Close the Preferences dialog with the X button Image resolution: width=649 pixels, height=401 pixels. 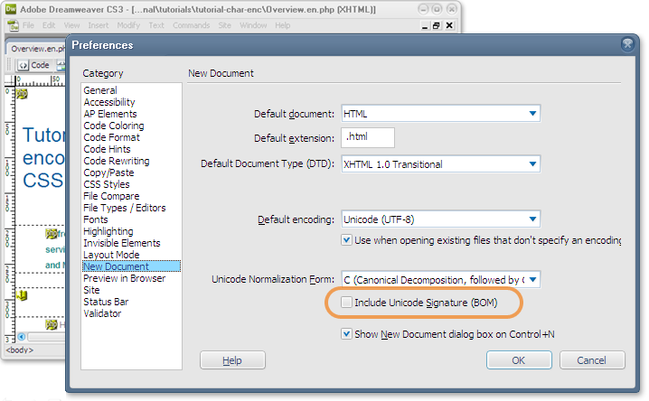pyautogui.click(x=628, y=44)
